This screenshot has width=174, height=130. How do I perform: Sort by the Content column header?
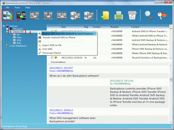click(x=135, y=27)
